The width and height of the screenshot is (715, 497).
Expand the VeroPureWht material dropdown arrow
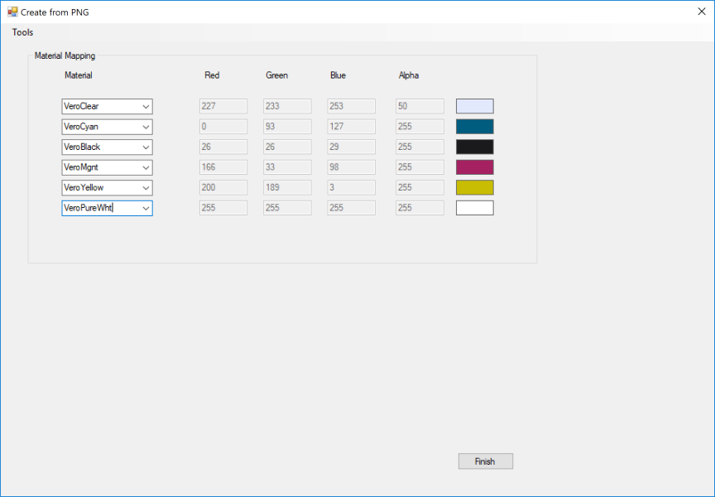tap(146, 208)
